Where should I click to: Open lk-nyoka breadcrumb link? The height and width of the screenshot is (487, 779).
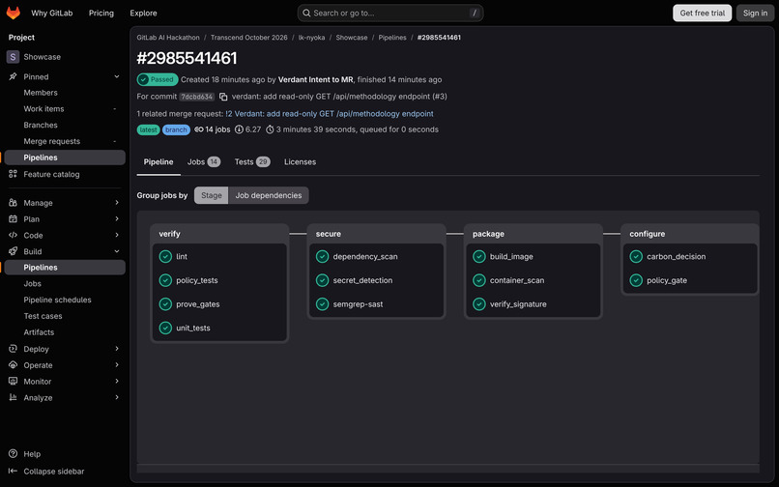coord(311,38)
